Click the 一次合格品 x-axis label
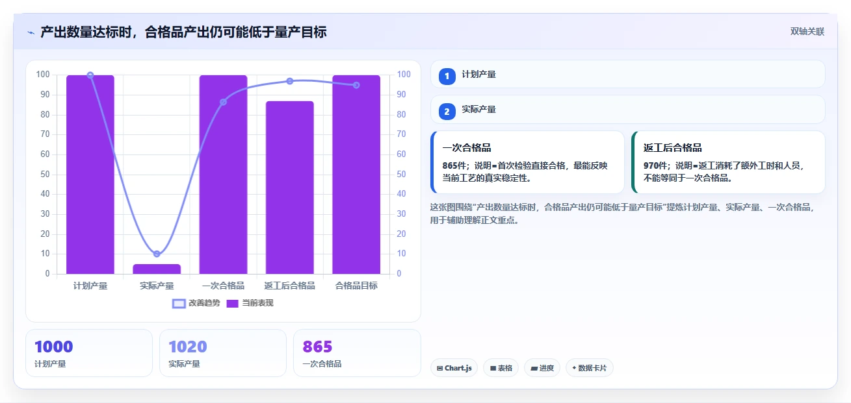 coord(223,286)
